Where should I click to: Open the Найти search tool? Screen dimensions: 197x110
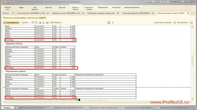click(x=25, y=23)
